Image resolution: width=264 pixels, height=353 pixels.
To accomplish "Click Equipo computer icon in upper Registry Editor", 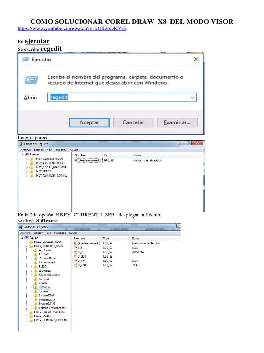I will click(27, 155).
